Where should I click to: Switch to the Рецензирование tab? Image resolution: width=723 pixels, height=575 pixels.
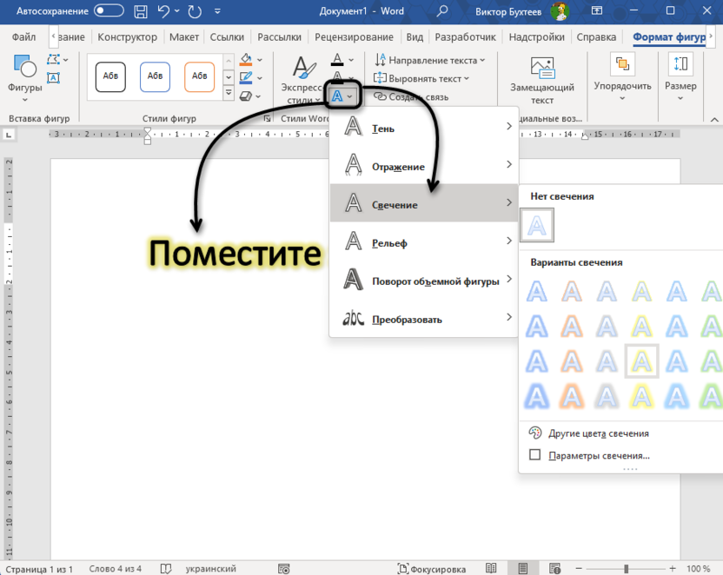click(x=355, y=37)
